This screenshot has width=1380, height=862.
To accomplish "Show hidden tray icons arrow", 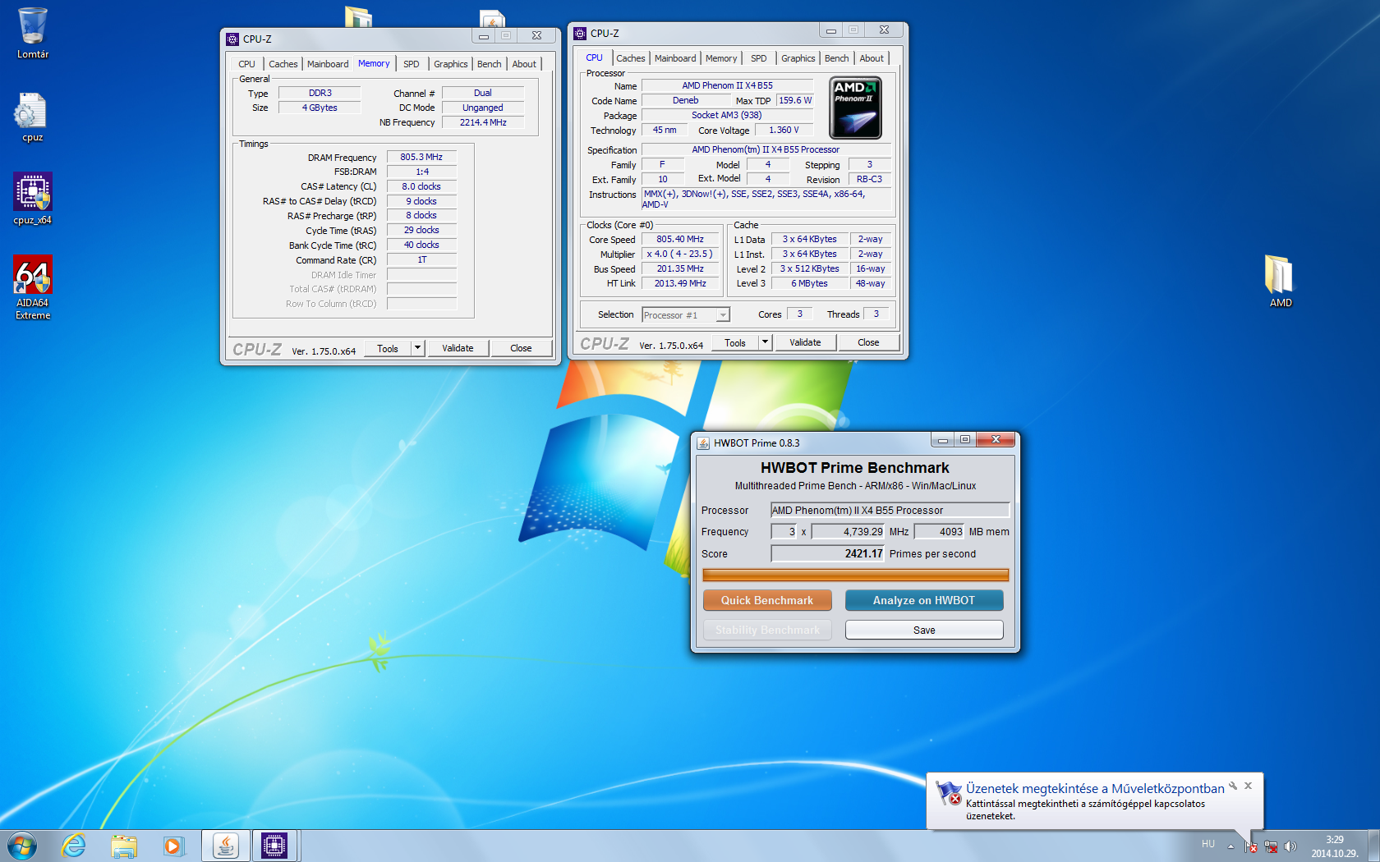I will 1230,846.
